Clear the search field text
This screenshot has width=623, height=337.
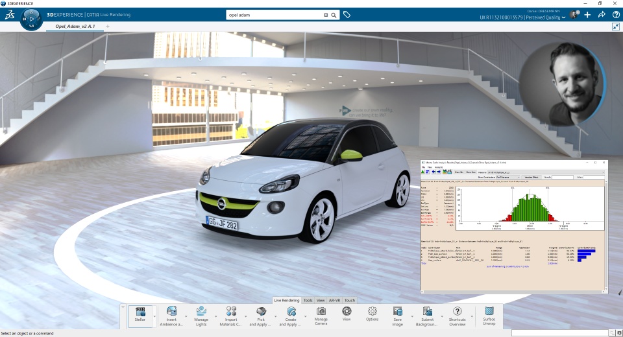pos(326,15)
